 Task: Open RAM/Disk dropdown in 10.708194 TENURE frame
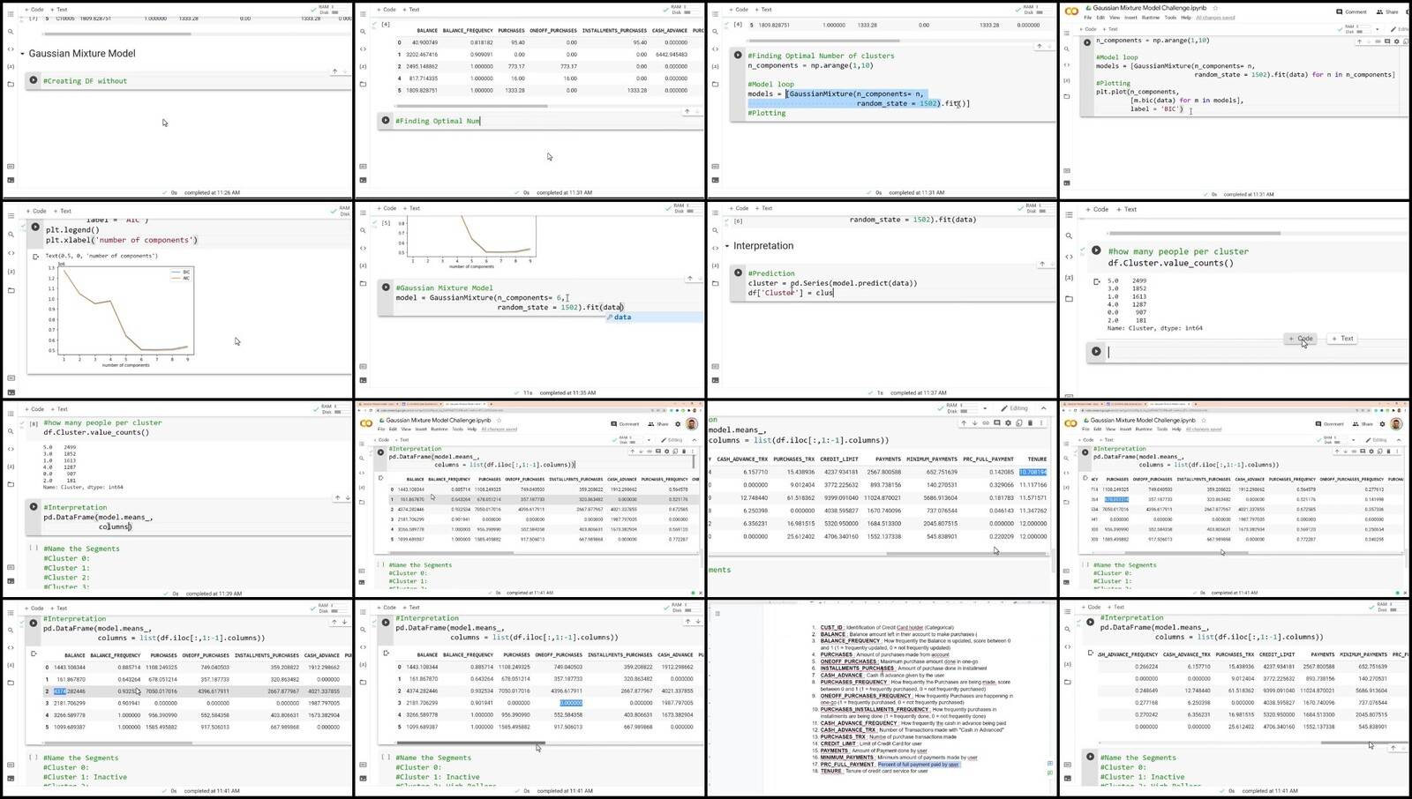pos(985,408)
